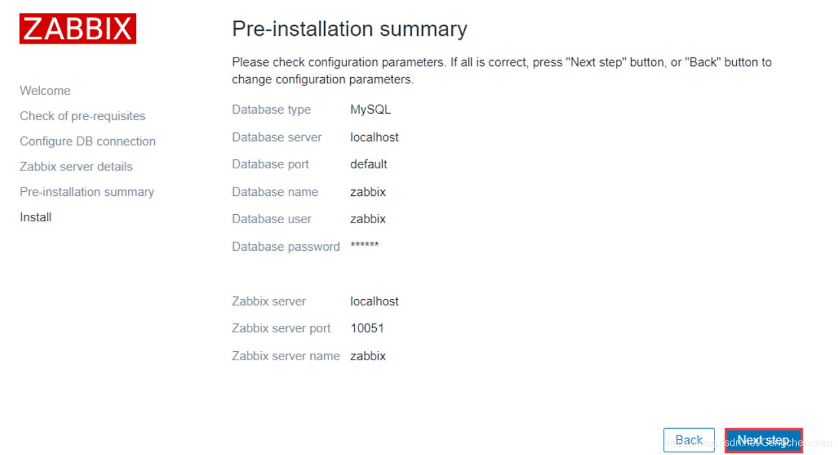Click the Zabbix server localhost value

pyautogui.click(x=374, y=302)
